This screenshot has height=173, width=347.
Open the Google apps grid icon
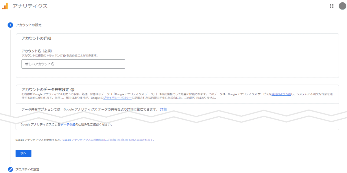tap(331, 6)
